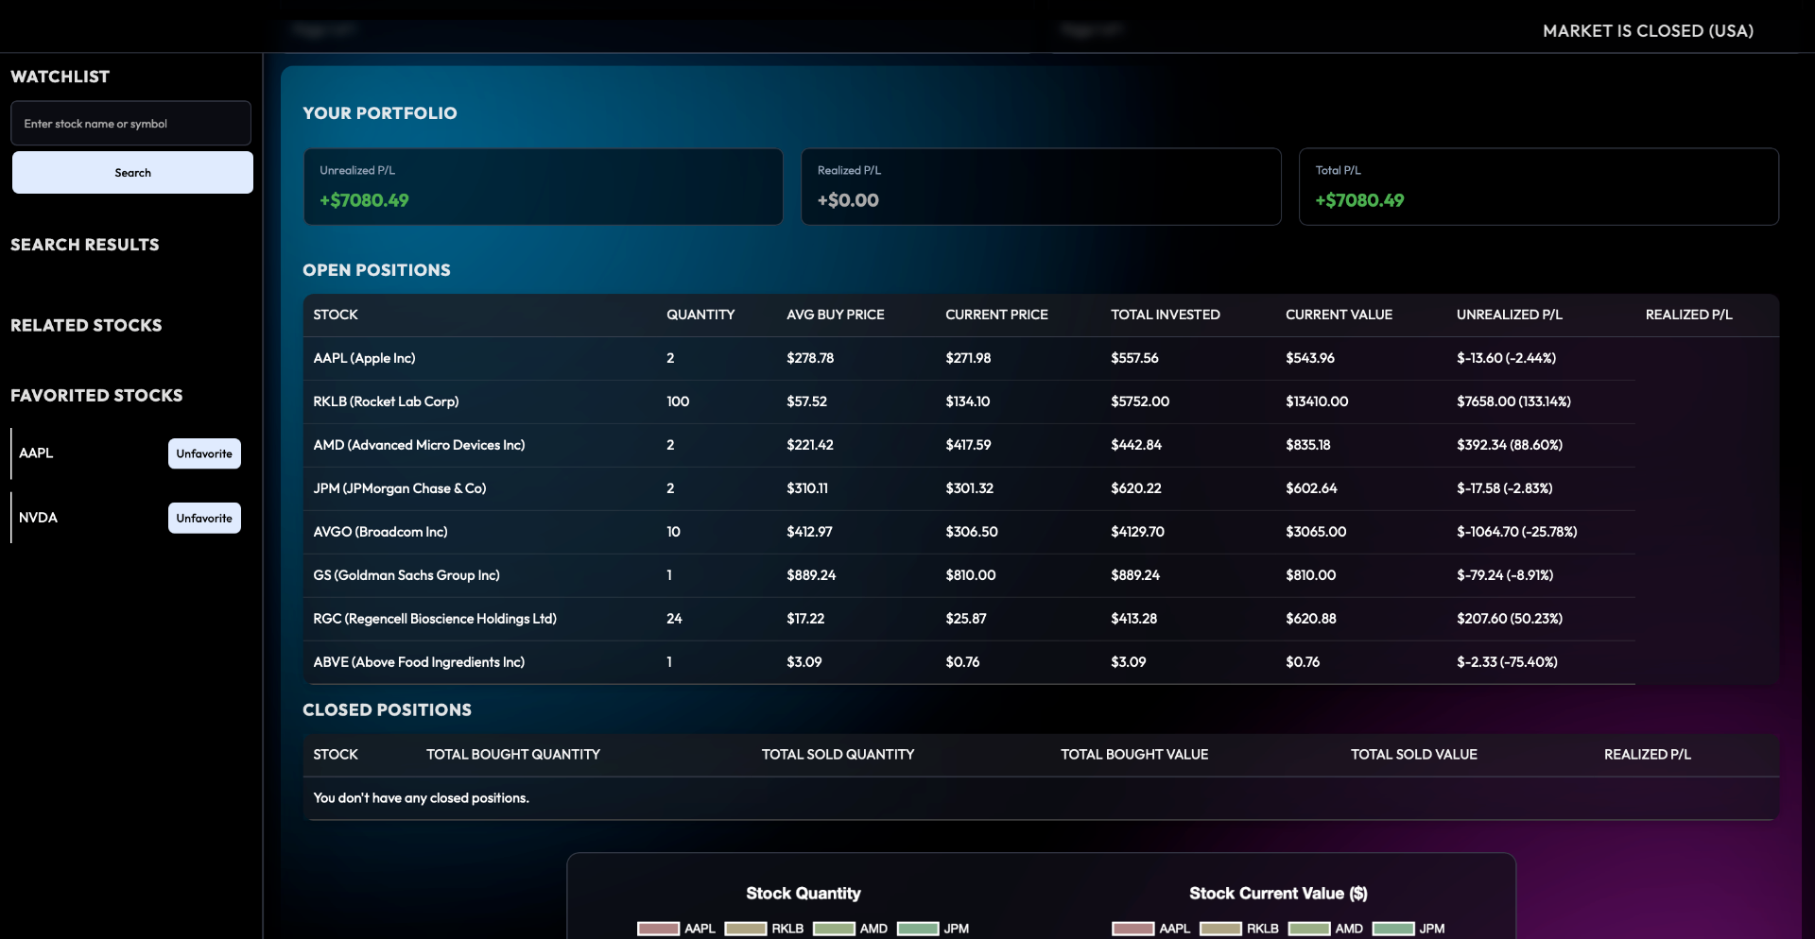The height and width of the screenshot is (939, 1815).
Task: Click the FAVORITED STOCKS heading
Action: pyautogui.click(x=96, y=396)
